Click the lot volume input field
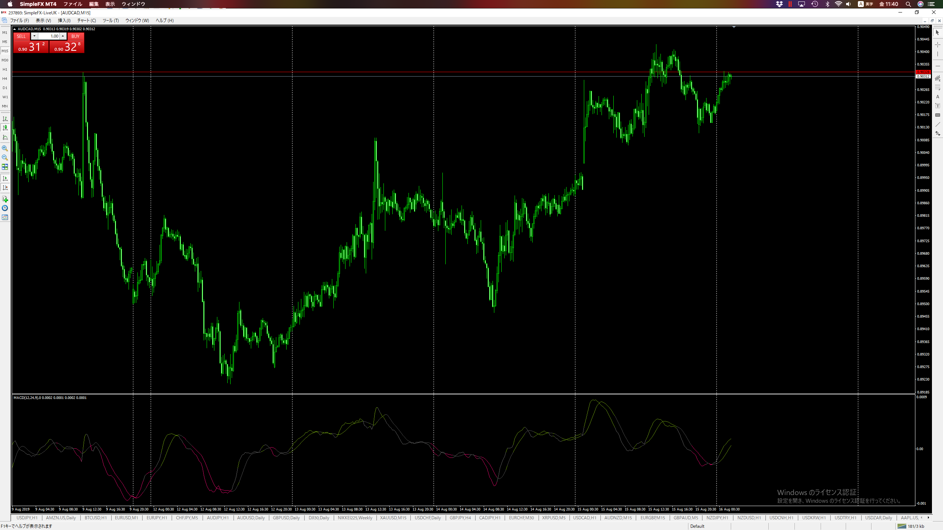 point(49,36)
